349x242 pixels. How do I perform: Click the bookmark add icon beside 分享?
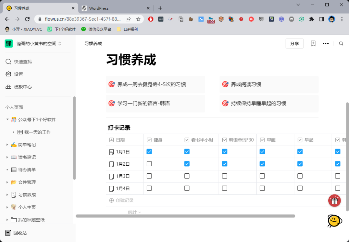coord(313,44)
